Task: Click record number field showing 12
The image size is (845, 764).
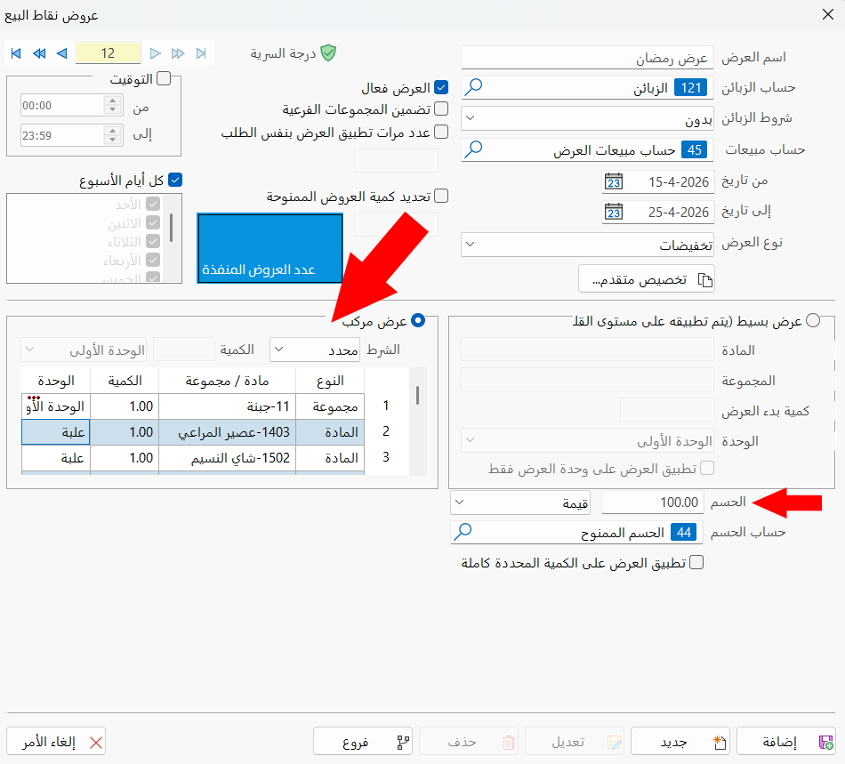Action: coord(109,53)
